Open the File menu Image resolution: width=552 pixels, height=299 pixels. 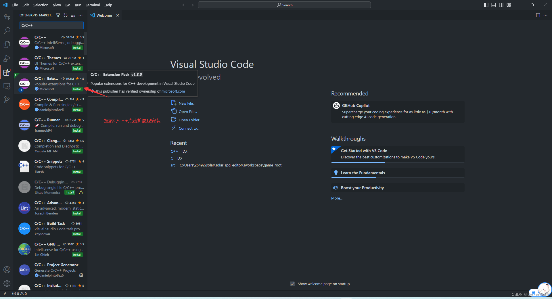[x=15, y=5]
